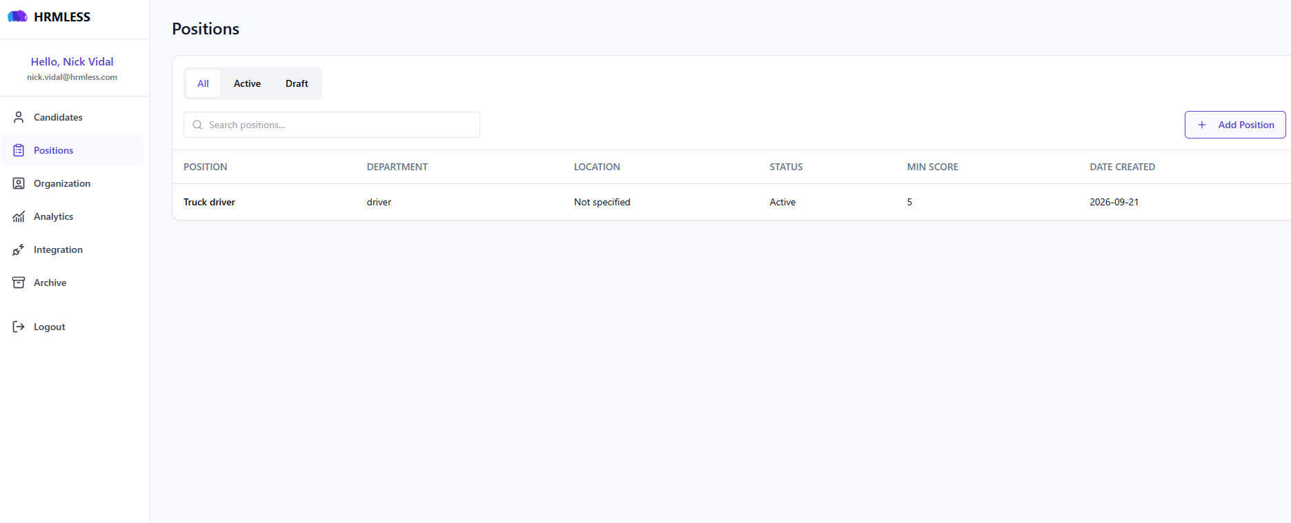
Task: Click the 'Active' status cell of Truck driver
Action: (x=782, y=202)
